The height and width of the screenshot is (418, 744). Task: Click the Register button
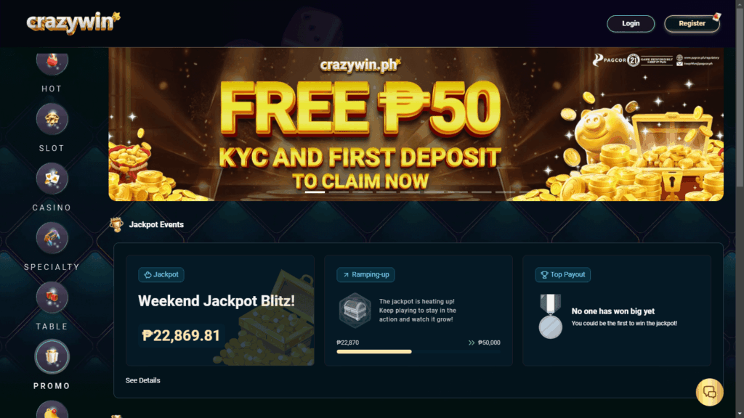692,24
